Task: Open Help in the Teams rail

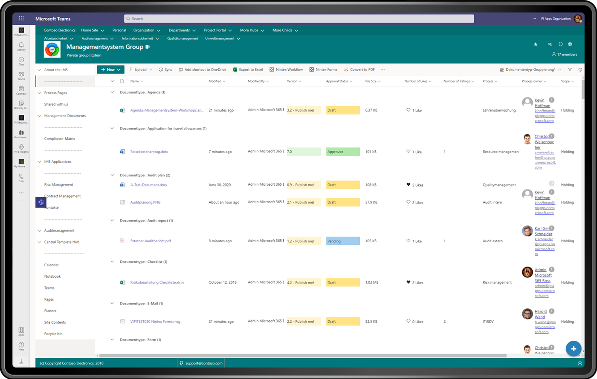Action: tap(21, 346)
